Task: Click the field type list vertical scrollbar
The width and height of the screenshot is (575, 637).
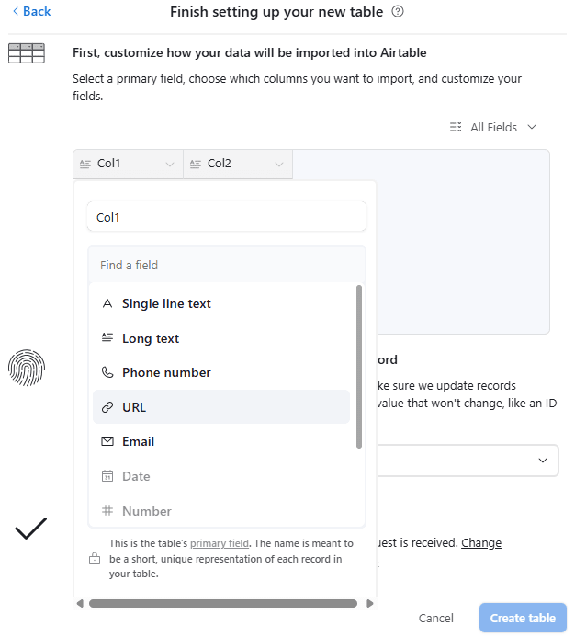Action: (x=359, y=368)
